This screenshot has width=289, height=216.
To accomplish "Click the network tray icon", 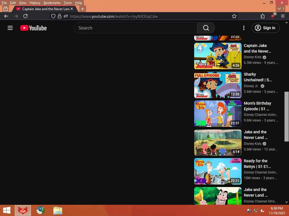I will 256,211.
